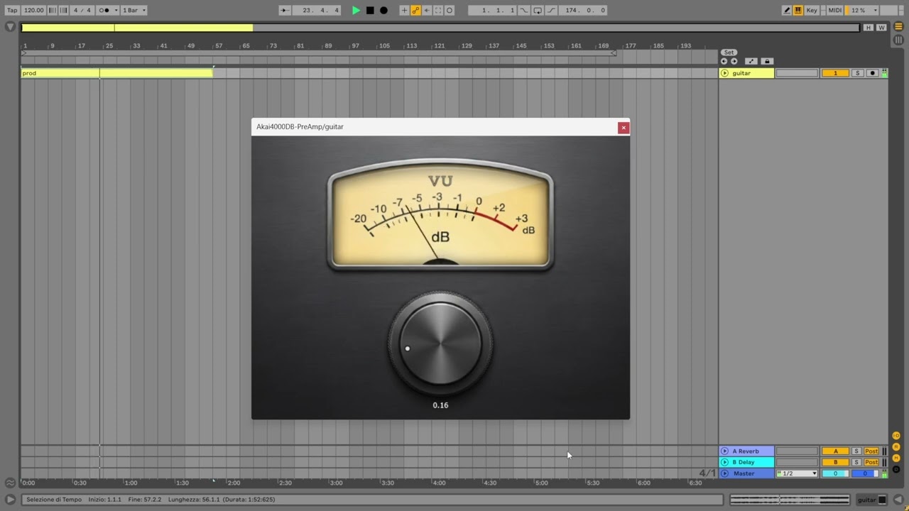Click the Stop transport button
Viewport: 909px width, 511px height.
(370, 10)
